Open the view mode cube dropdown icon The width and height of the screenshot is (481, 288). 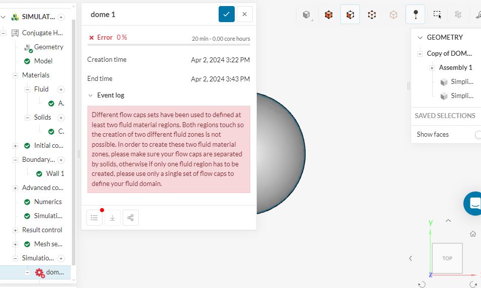307,15
